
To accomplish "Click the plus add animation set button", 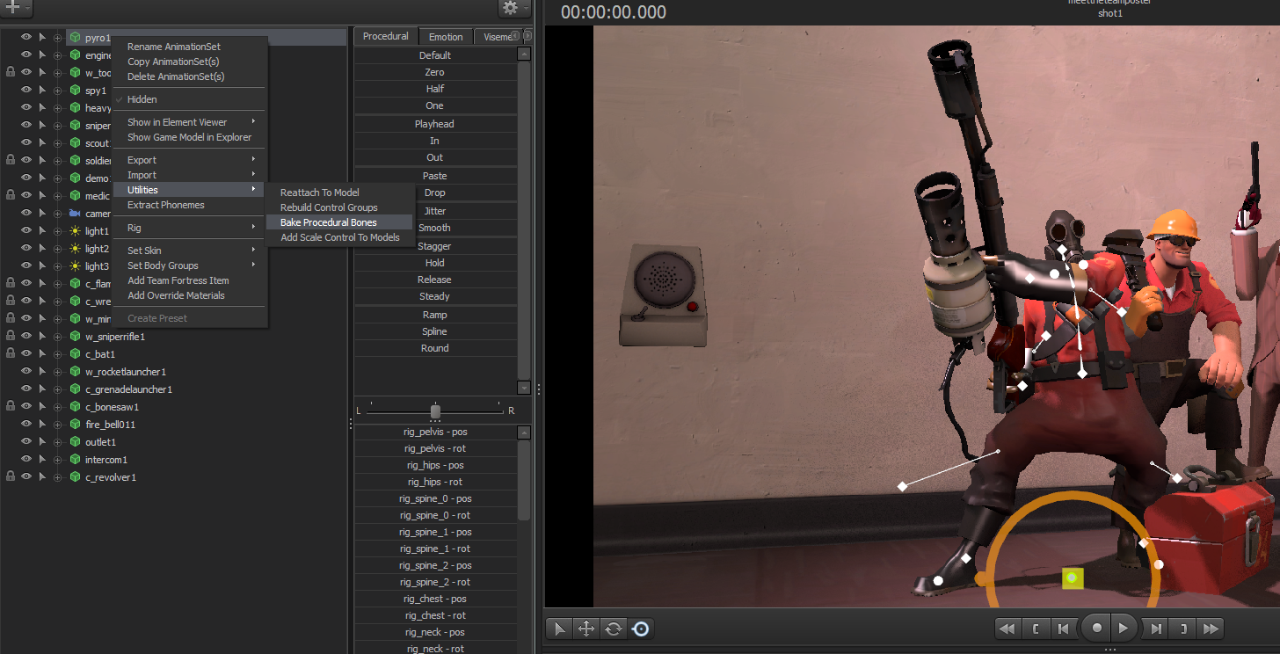I will point(15,8).
